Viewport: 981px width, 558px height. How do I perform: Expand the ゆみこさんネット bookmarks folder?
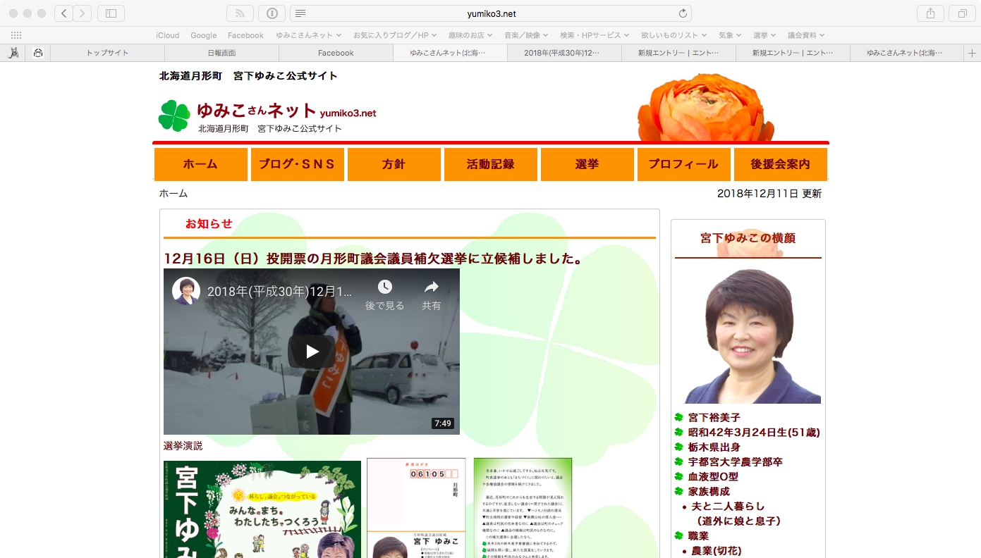tap(309, 35)
